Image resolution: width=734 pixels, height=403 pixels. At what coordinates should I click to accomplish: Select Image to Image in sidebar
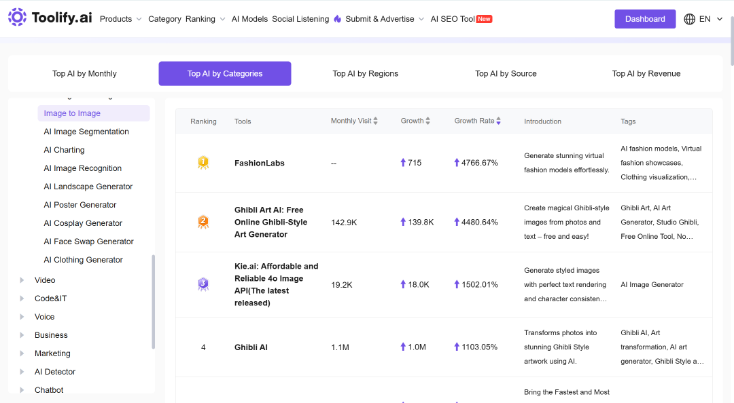pyautogui.click(x=94, y=113)
